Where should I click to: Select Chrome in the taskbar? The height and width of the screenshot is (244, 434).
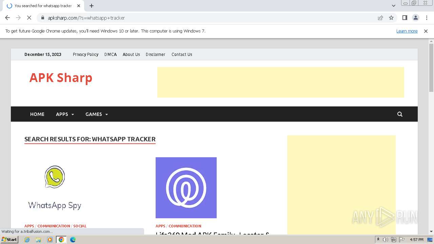(x=61, y=240)
